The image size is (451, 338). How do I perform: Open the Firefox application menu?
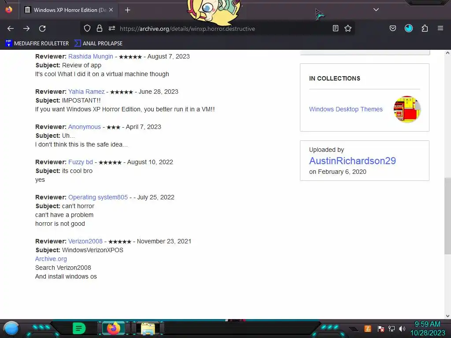(x=440, y=28)
